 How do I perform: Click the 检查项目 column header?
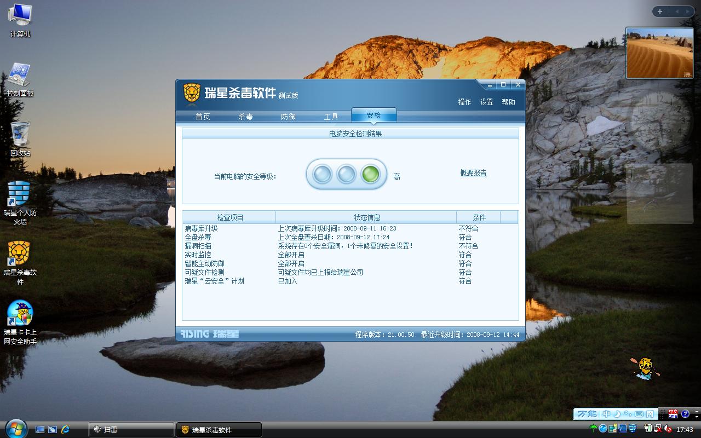pyautogui.click(x=229, y=217)
